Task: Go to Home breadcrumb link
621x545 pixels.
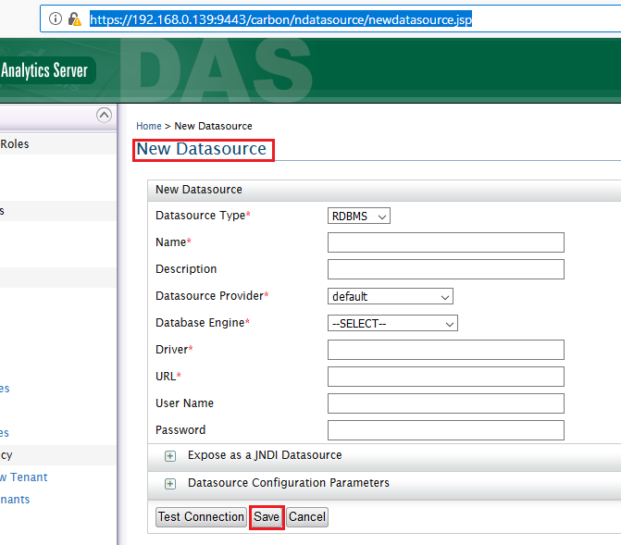Action: [148, 126]
